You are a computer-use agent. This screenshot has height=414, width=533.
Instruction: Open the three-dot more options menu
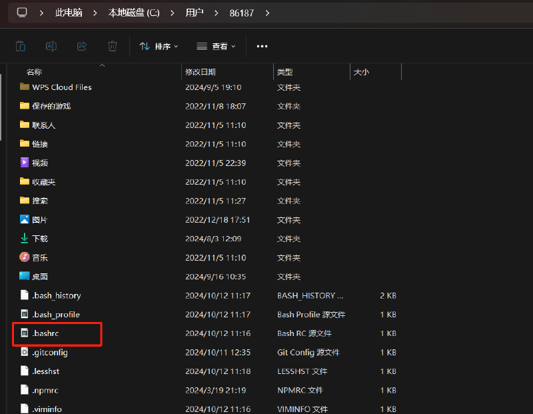tap(262, 46)
